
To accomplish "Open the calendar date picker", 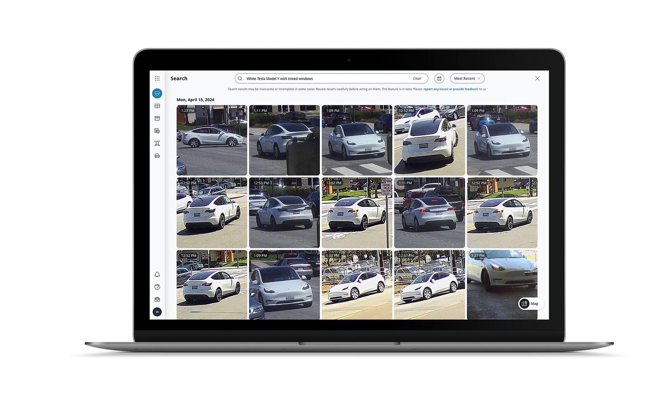I will pos(439,78).
